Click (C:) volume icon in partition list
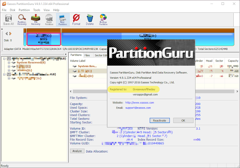Viewport: 240px width, 168px height. (75, 71)
